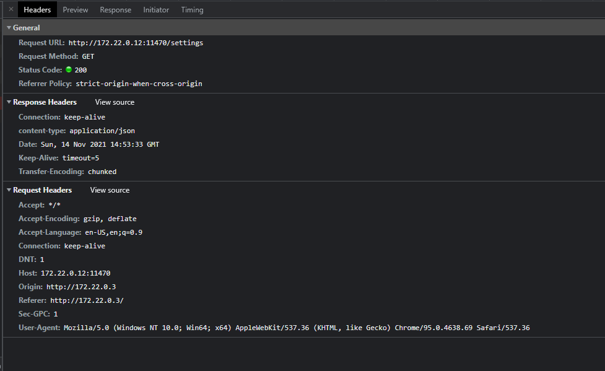Open the Preview tab
This screenshot has height=371, width=605.
tap(76, 10)
